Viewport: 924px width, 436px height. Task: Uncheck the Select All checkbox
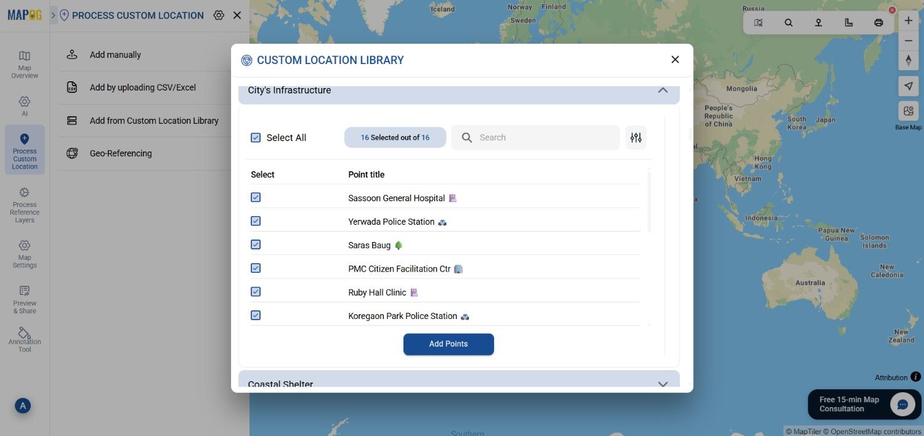tap(256, 137)
